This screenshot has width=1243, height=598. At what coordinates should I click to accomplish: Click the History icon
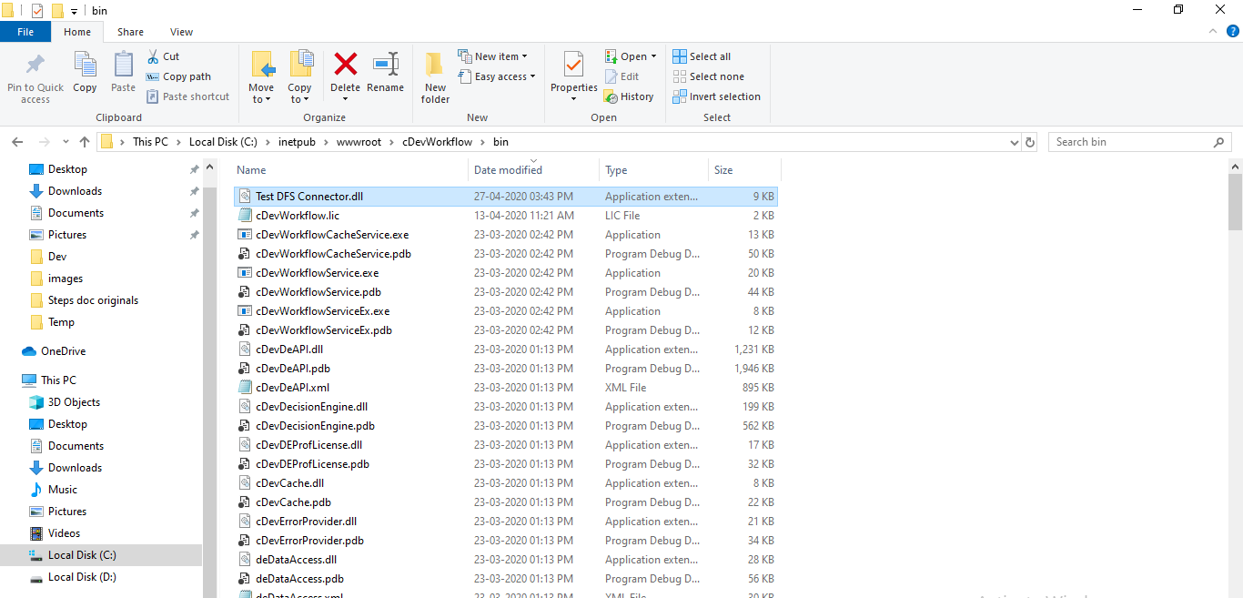[630, 96]
